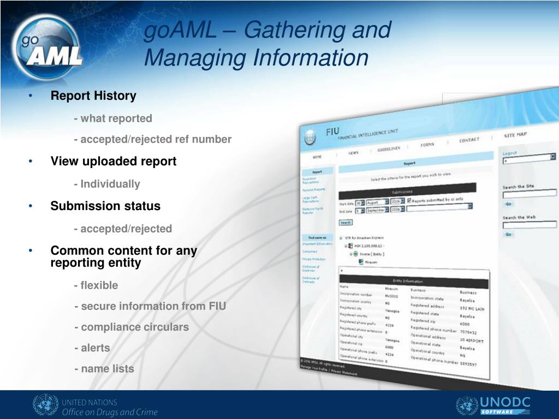Click the UNODC Software logo
The image size is (559, 419).
tap(493, 405)
